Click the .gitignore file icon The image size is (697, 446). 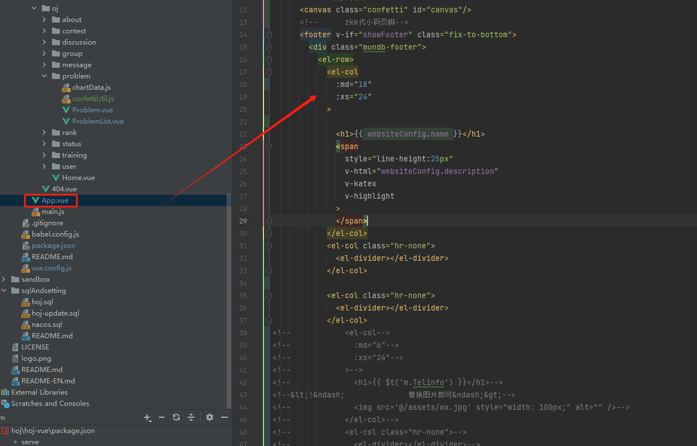coord(25,223)
